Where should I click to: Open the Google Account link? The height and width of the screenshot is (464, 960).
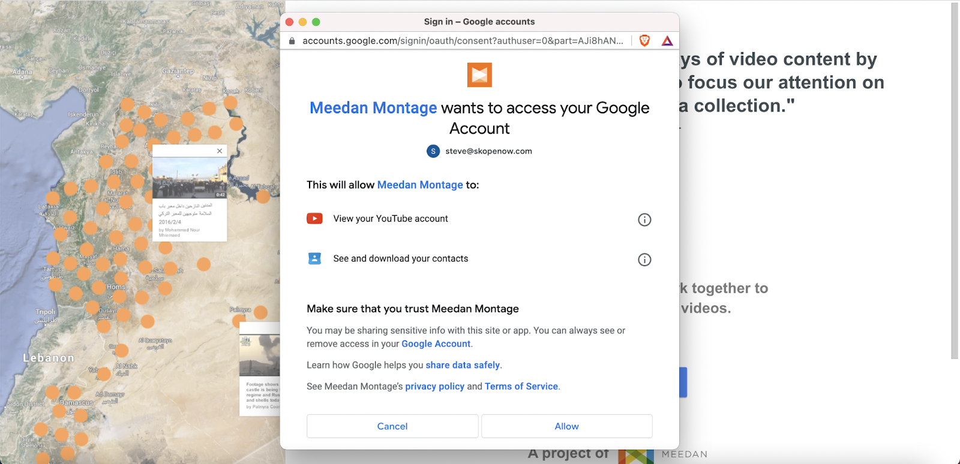pyautogui.click(x=436, y=344)
